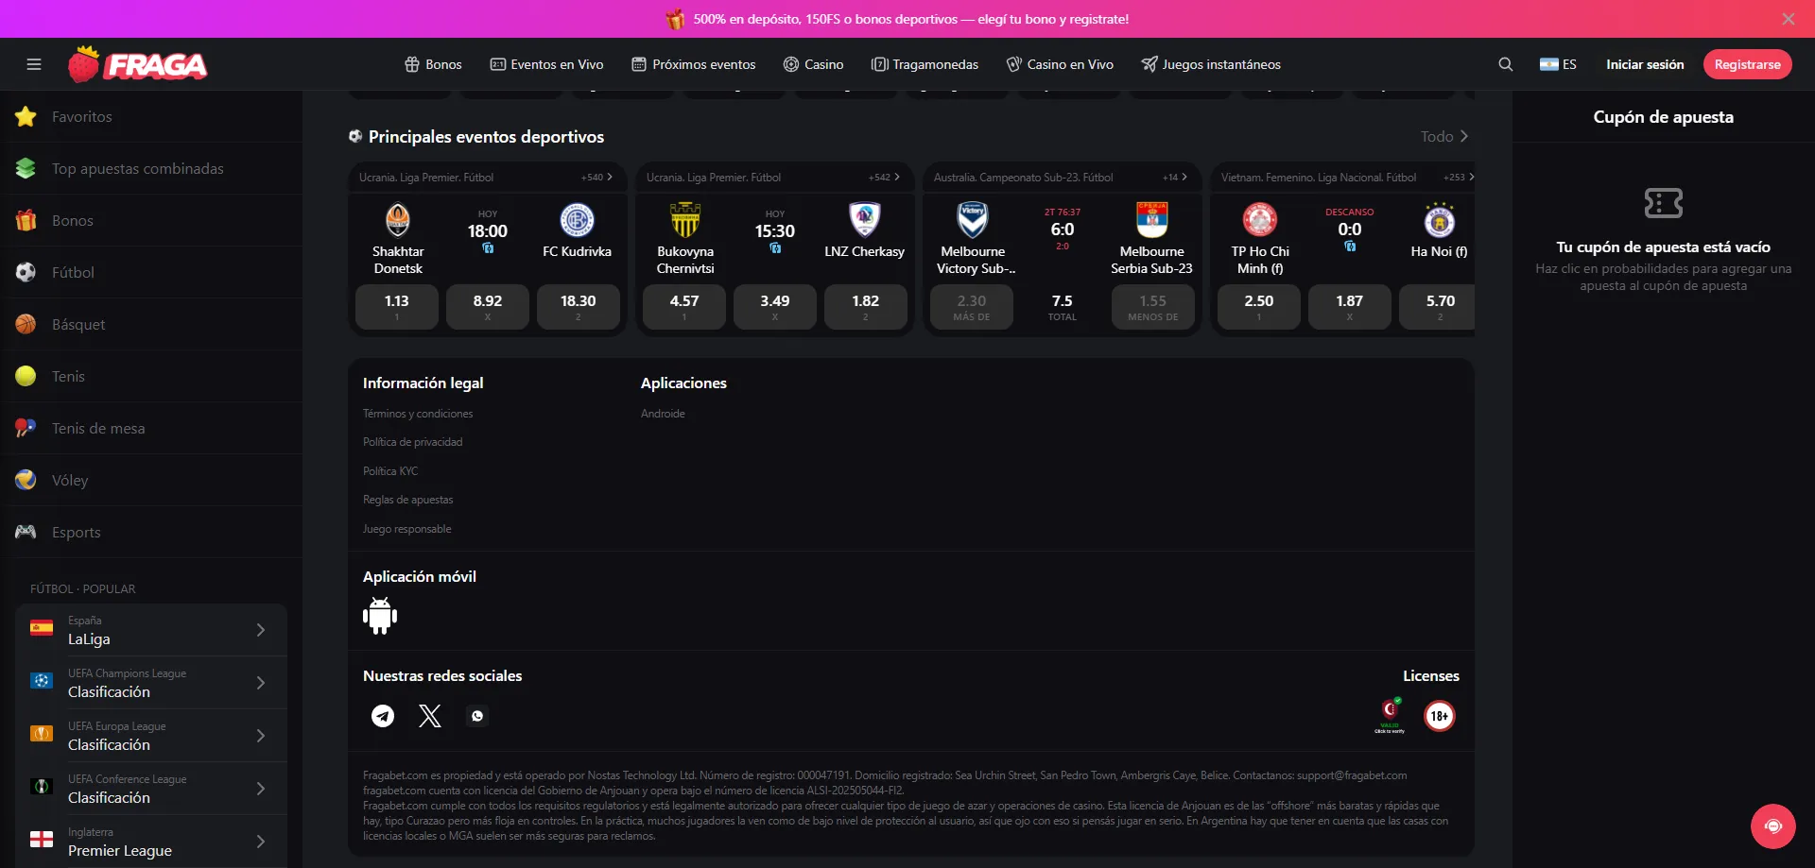Click the TP Ho Chi Minh team crest

(1260, 220)
